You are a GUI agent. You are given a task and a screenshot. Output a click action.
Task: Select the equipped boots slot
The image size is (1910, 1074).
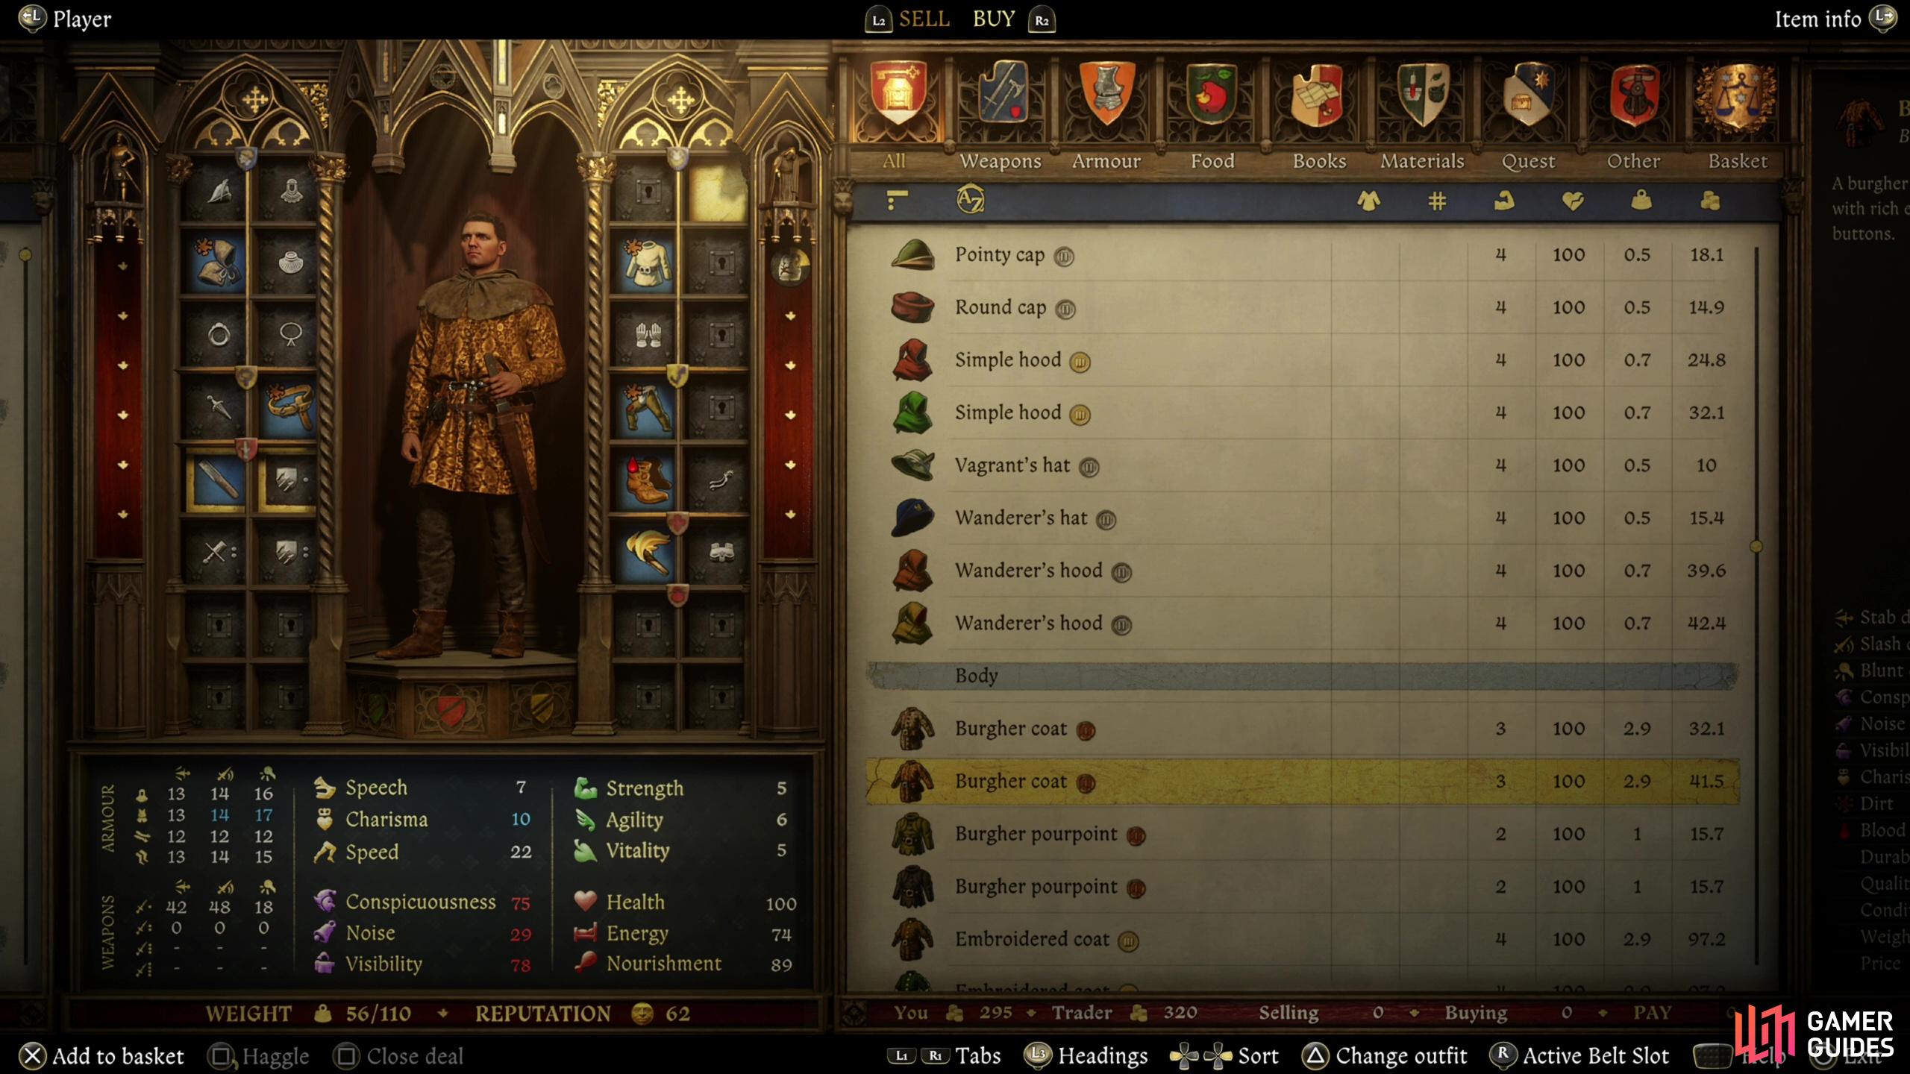pyautogui.click(x=645, y=481)
